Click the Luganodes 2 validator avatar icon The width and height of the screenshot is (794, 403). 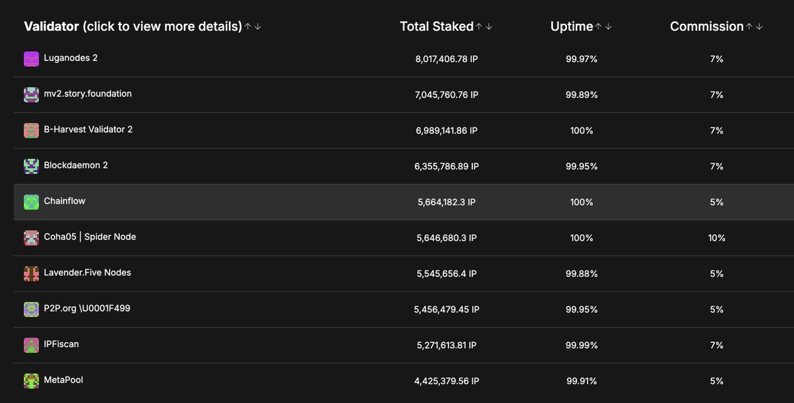tap(31, 59)
